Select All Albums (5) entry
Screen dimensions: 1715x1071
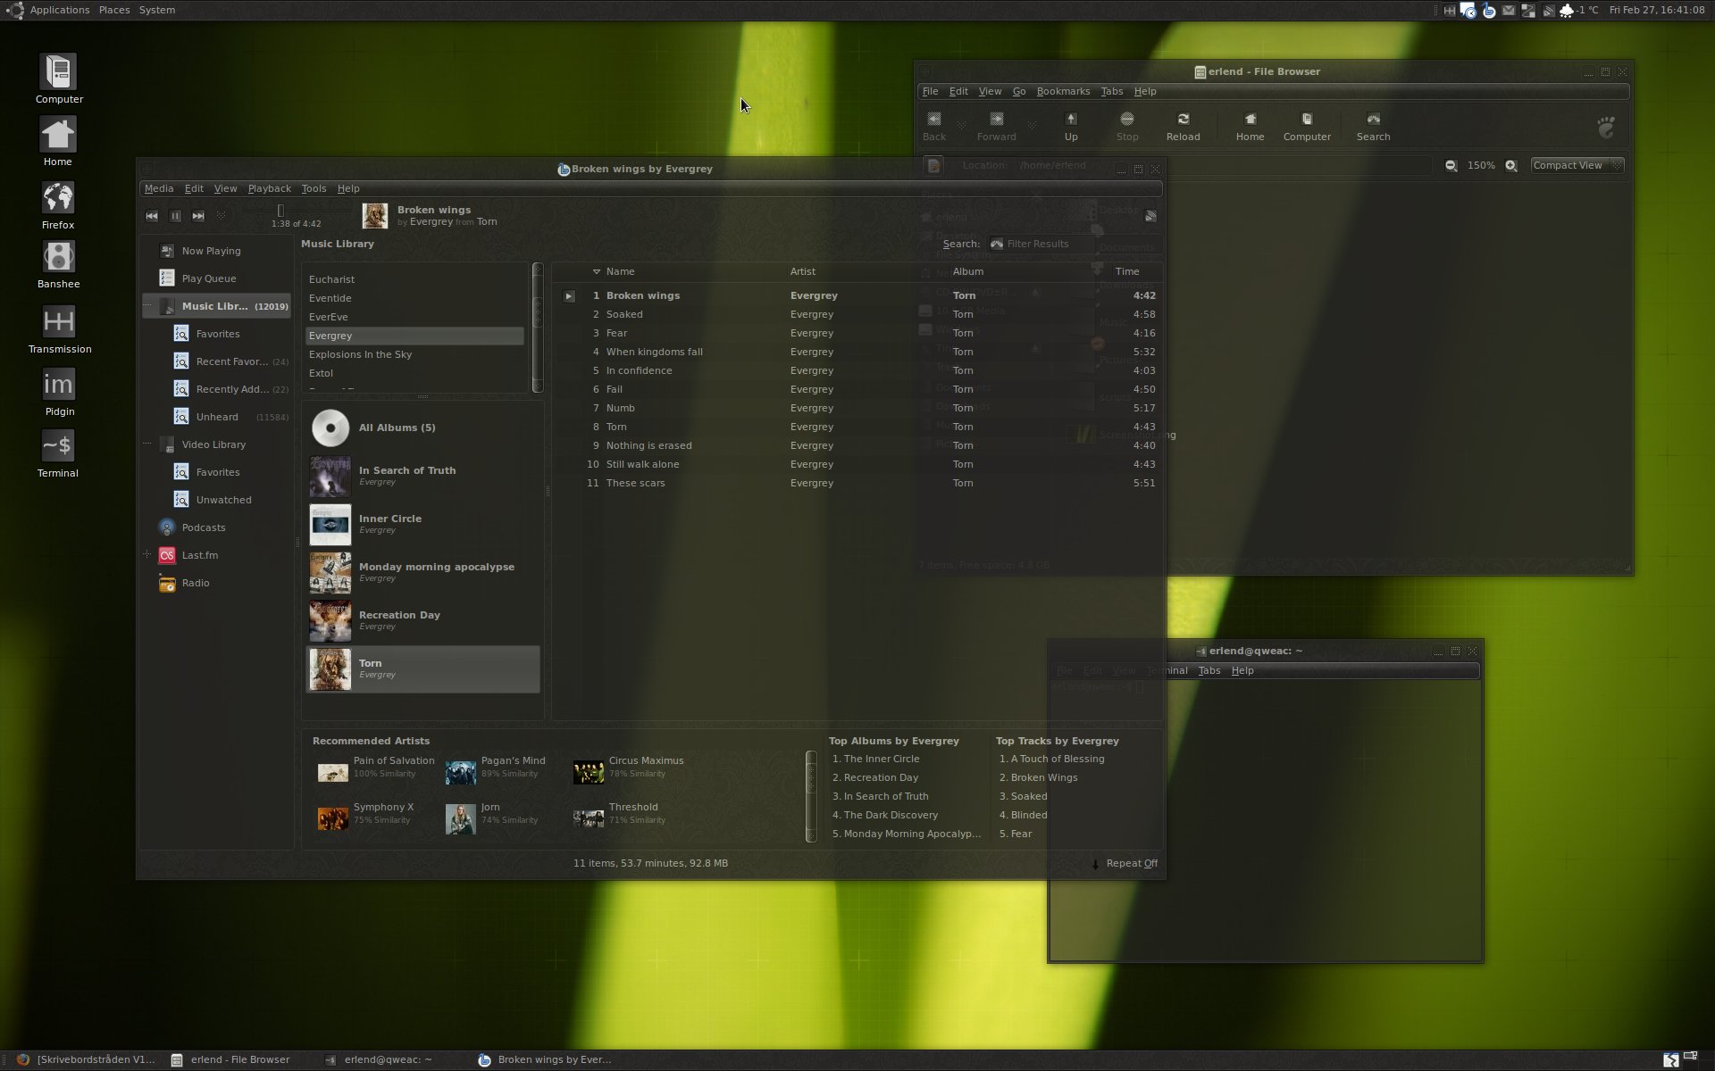click(422, 428)
